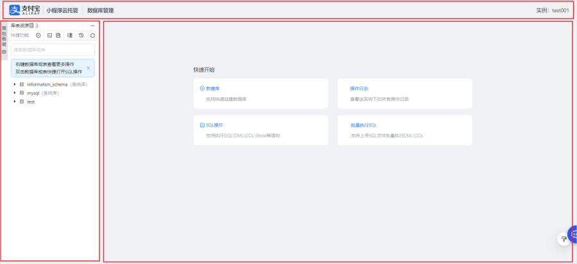
Task: Open SQL console quick-function icon
Action: pyautogui.click(x=49, y=35)
